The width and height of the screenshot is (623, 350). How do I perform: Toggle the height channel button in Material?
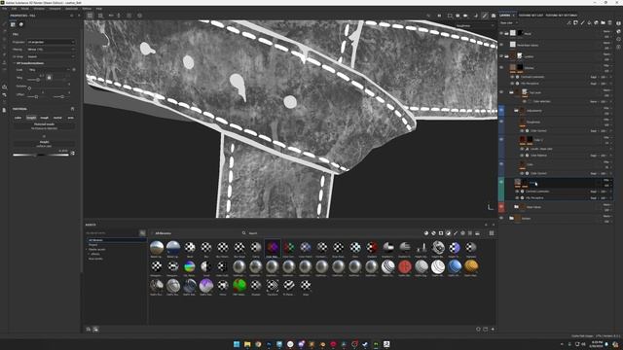coord(31,118)
